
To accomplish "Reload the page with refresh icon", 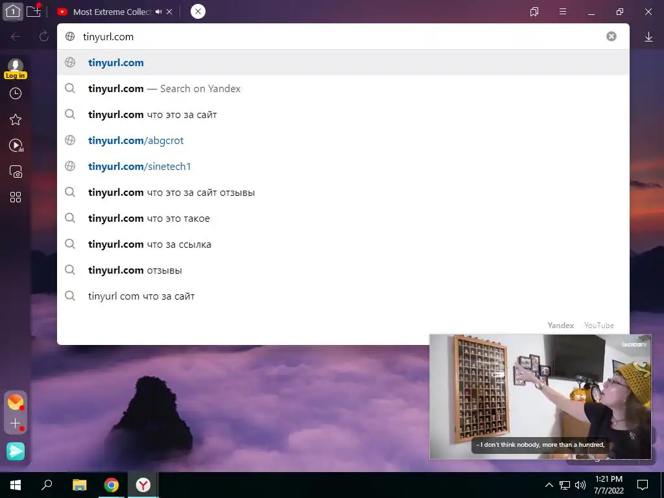I will click(43, 36).
